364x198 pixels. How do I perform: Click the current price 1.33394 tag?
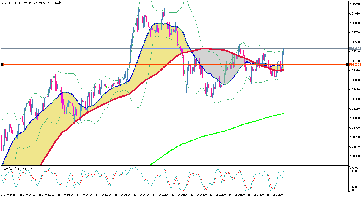click(x=354, y=48)
